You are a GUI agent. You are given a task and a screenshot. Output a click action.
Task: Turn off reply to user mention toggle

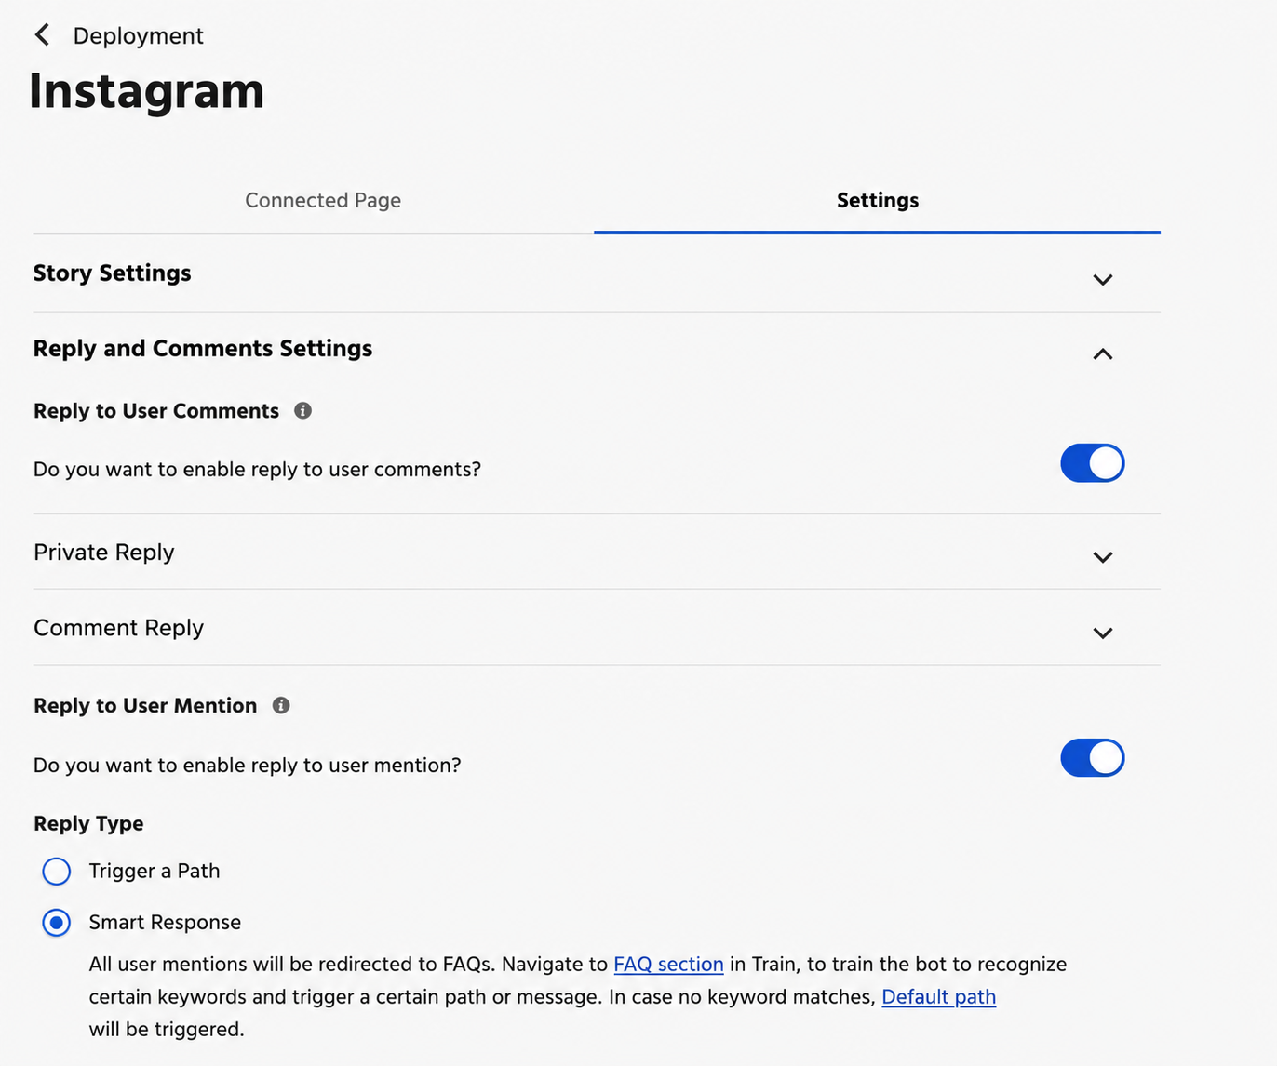click(x=1092, y=758)
